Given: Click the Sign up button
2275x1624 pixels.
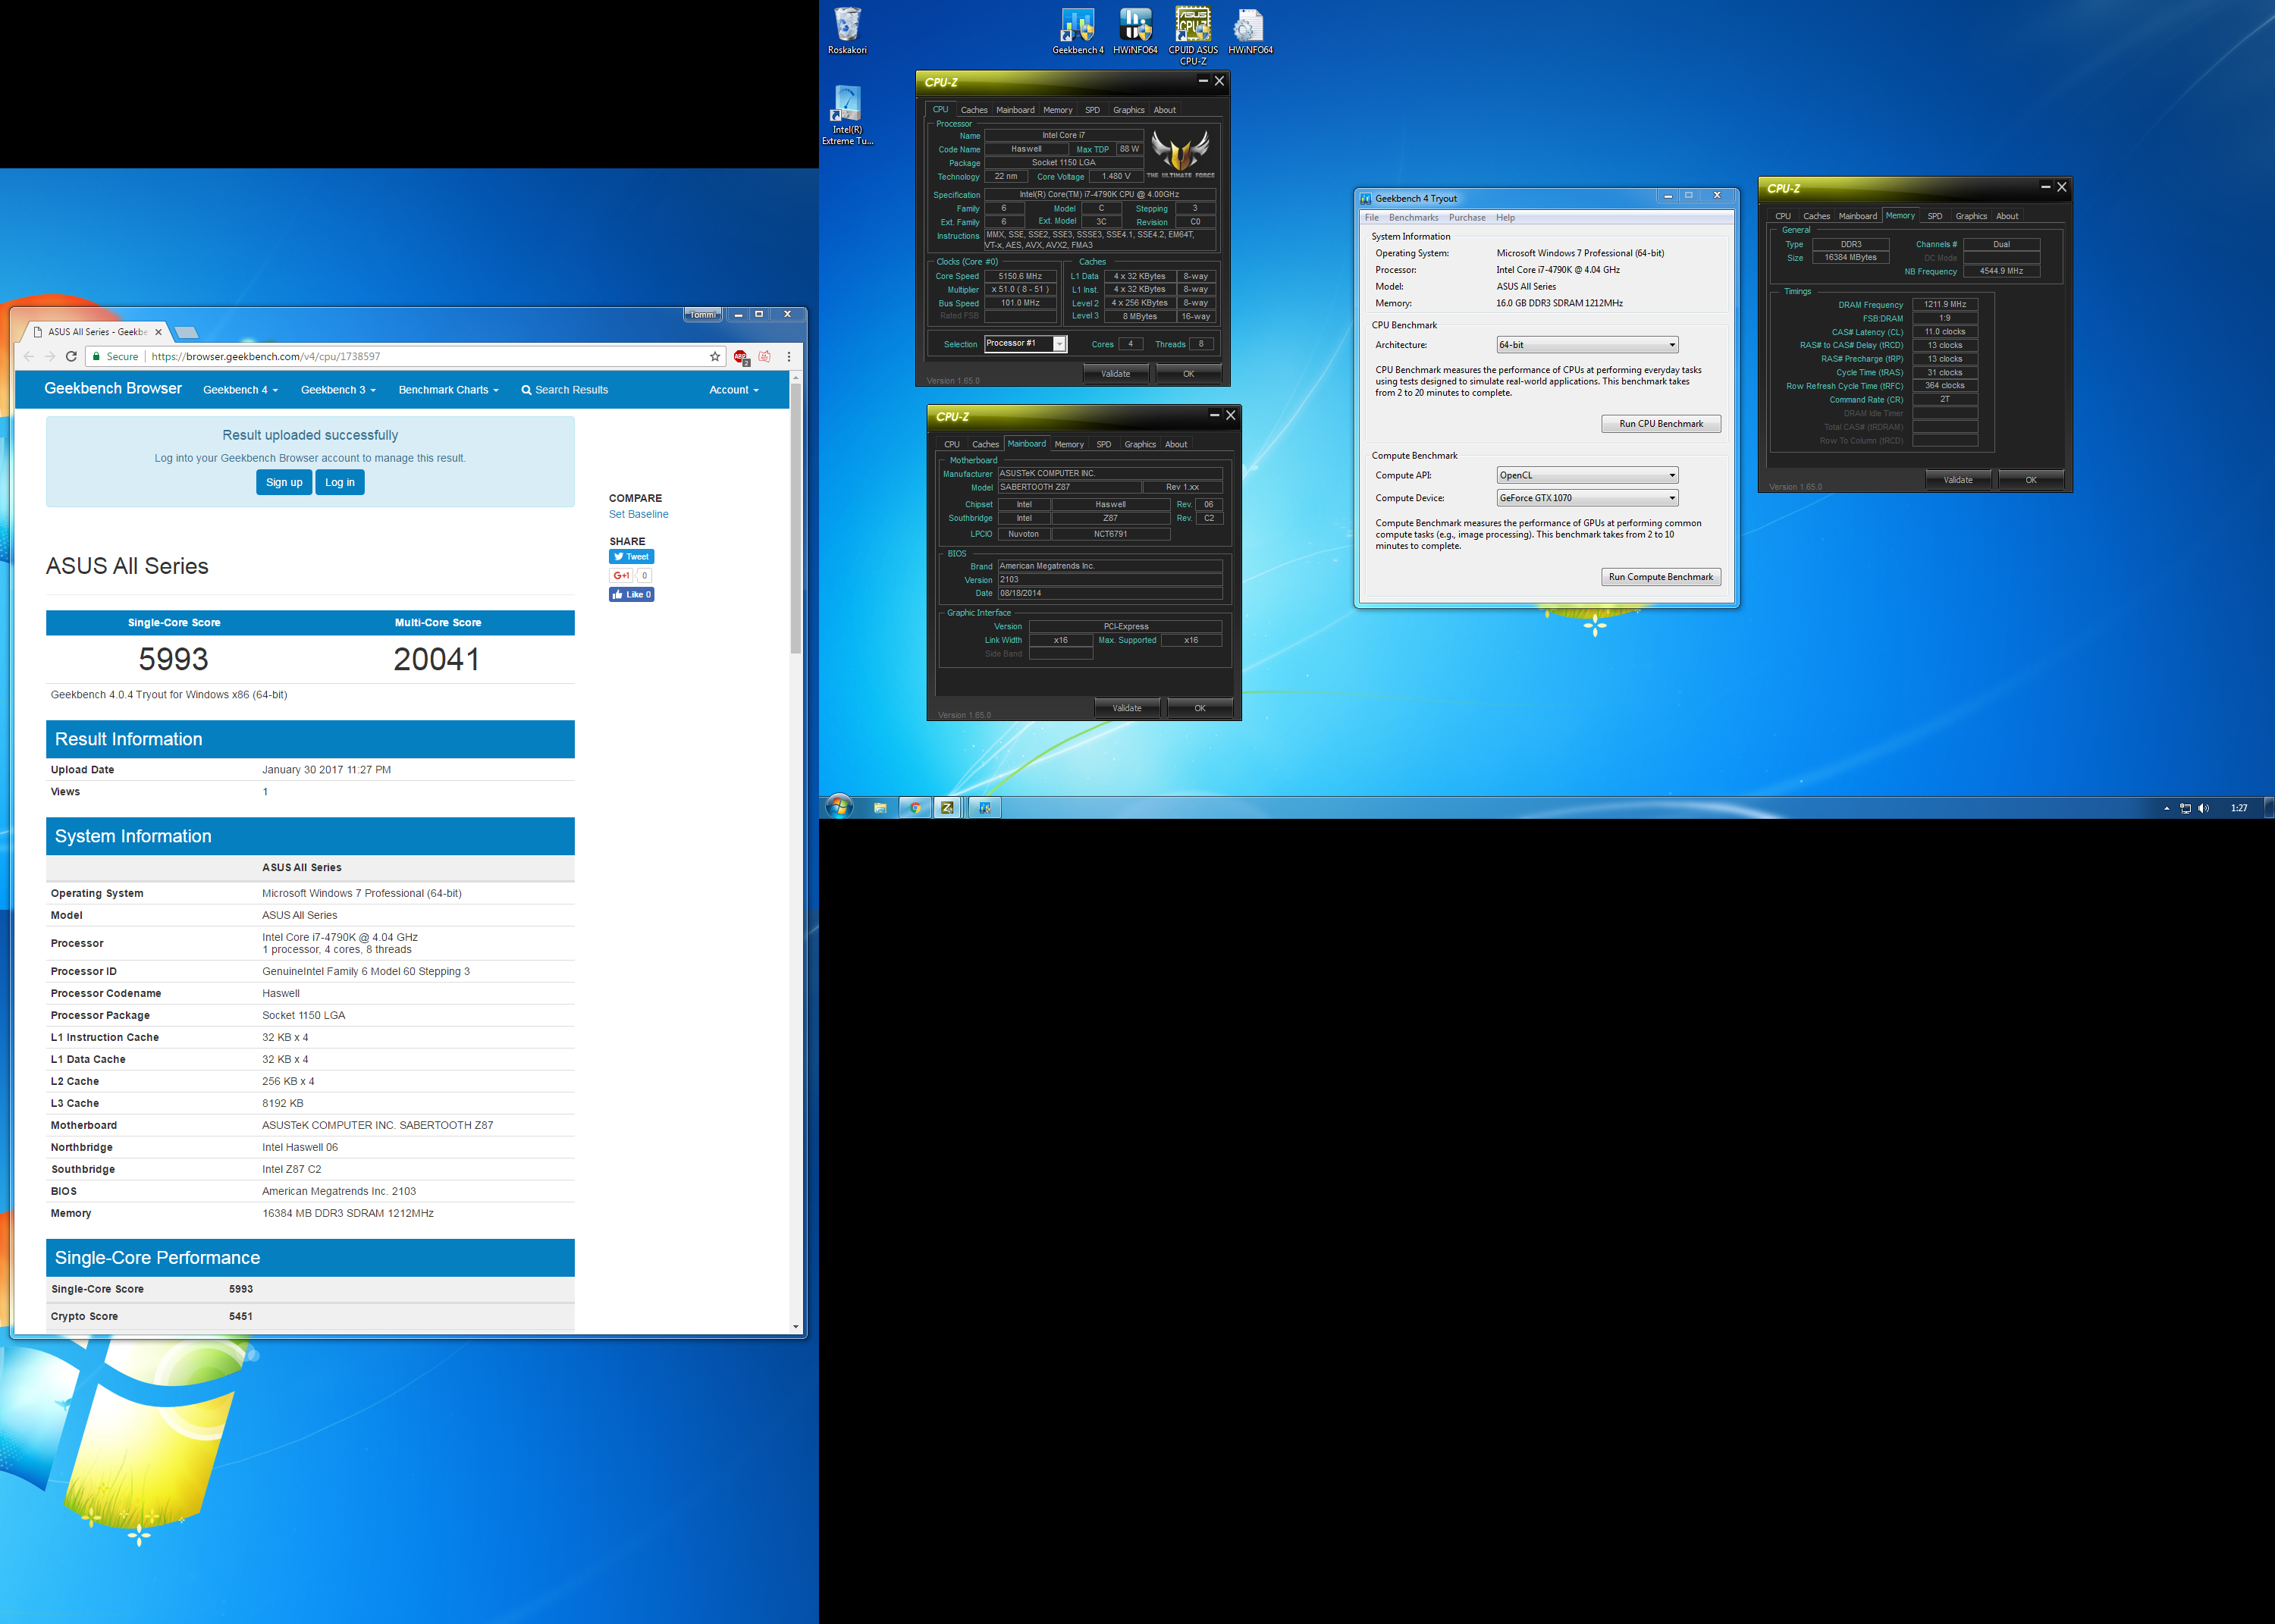Looking at the screenshot, I should click(284, 482).
